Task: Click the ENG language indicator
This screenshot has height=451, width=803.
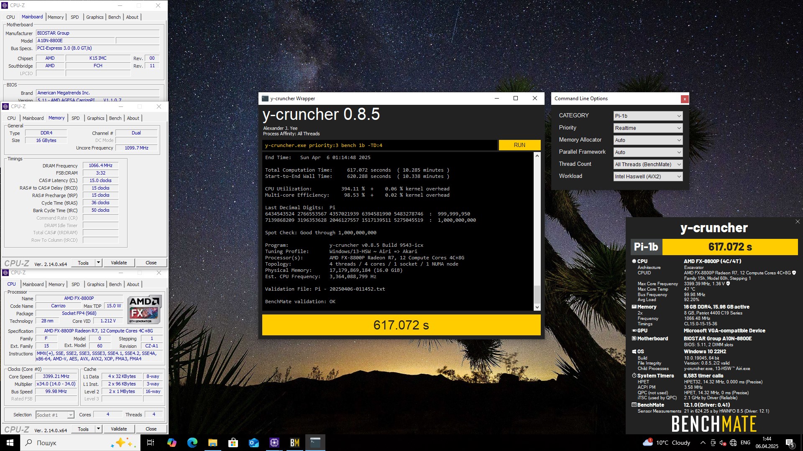Action: (x=745, y=443)
